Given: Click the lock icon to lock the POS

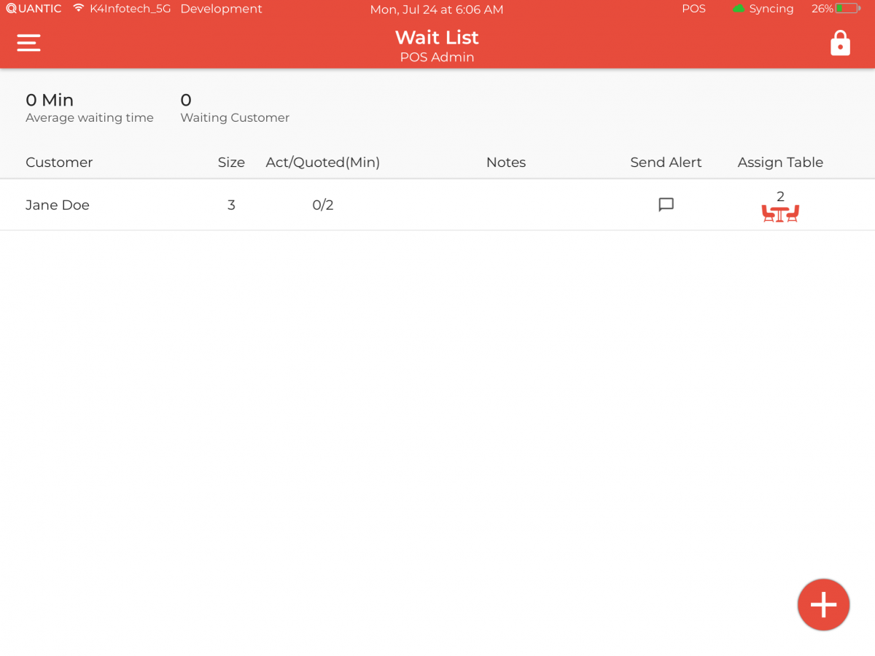Looking at the screenshot, I should (840, 42).
